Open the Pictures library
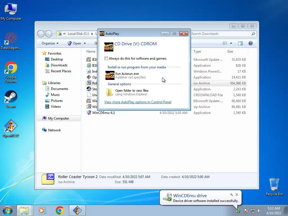This screenshot has width=288, height=216. (x=57, y=100)
